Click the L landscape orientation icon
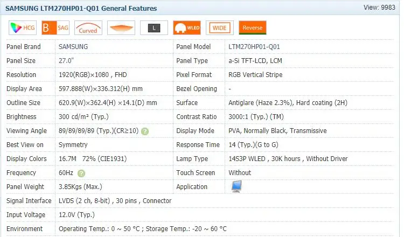 (x=154, y=27)
